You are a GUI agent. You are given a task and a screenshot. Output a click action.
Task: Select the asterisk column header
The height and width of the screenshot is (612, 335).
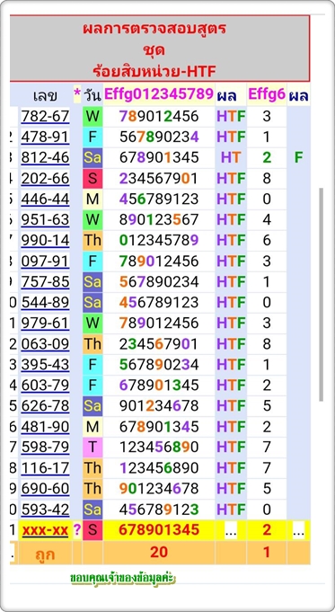77,94
